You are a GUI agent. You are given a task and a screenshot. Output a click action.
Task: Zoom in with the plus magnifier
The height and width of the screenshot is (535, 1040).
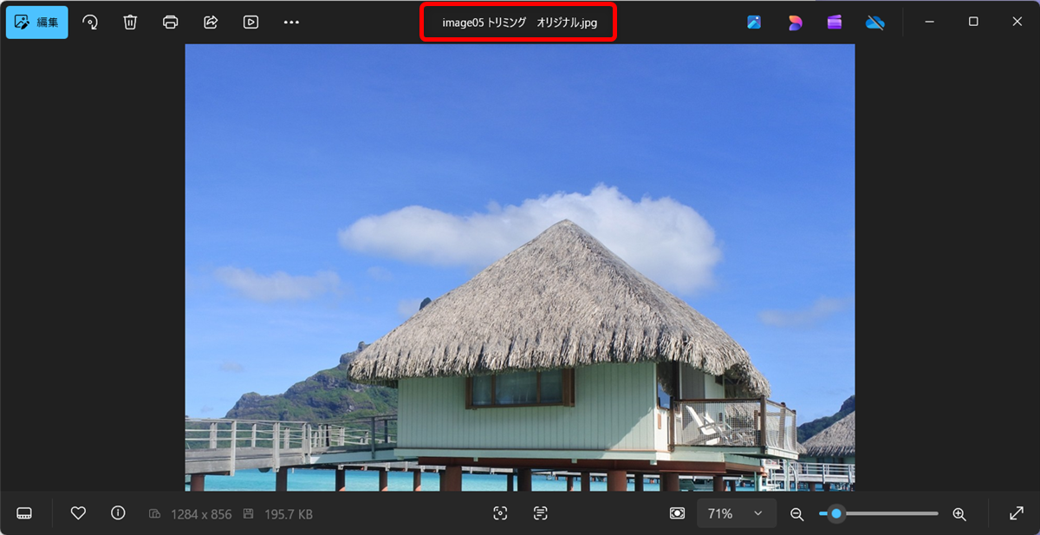pos(959,513)
